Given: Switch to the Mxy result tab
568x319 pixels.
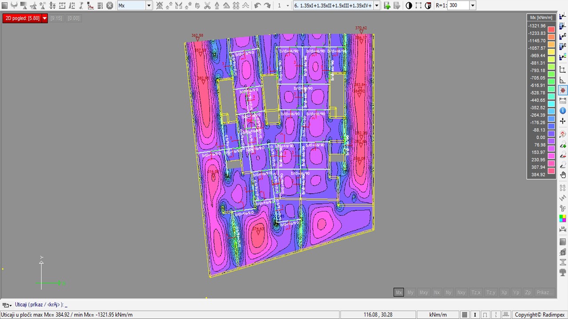Looking at the screenshot, I should tap(424, 292).
